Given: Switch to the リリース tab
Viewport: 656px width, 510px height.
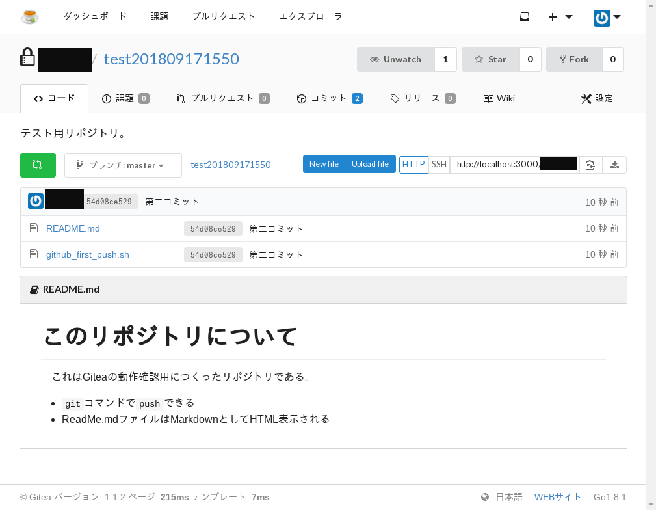Looking at the screenshot, I should pos(423,98).
